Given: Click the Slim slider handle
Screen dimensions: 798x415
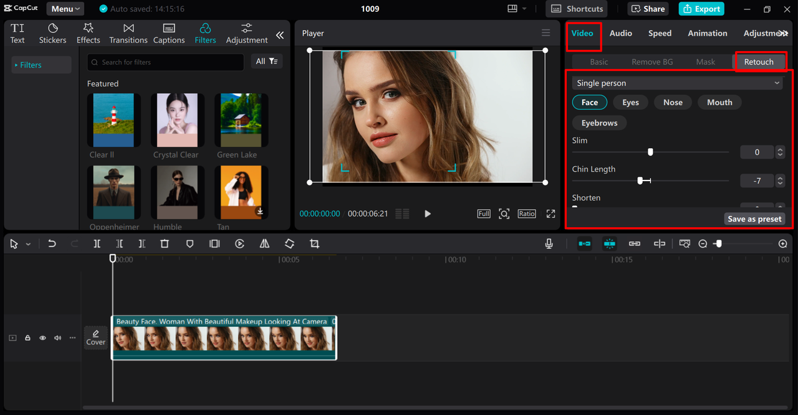Looking at the screenshot, I should pyautogui.click(x=650, y=152).
